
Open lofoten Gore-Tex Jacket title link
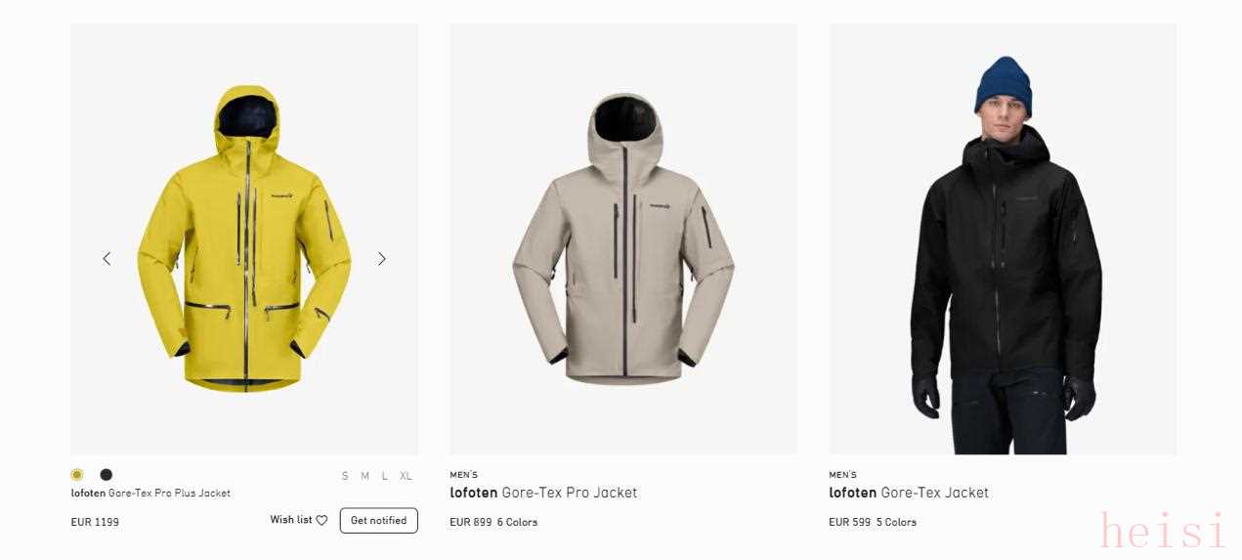pyautogui.click(x=909, y=493)
